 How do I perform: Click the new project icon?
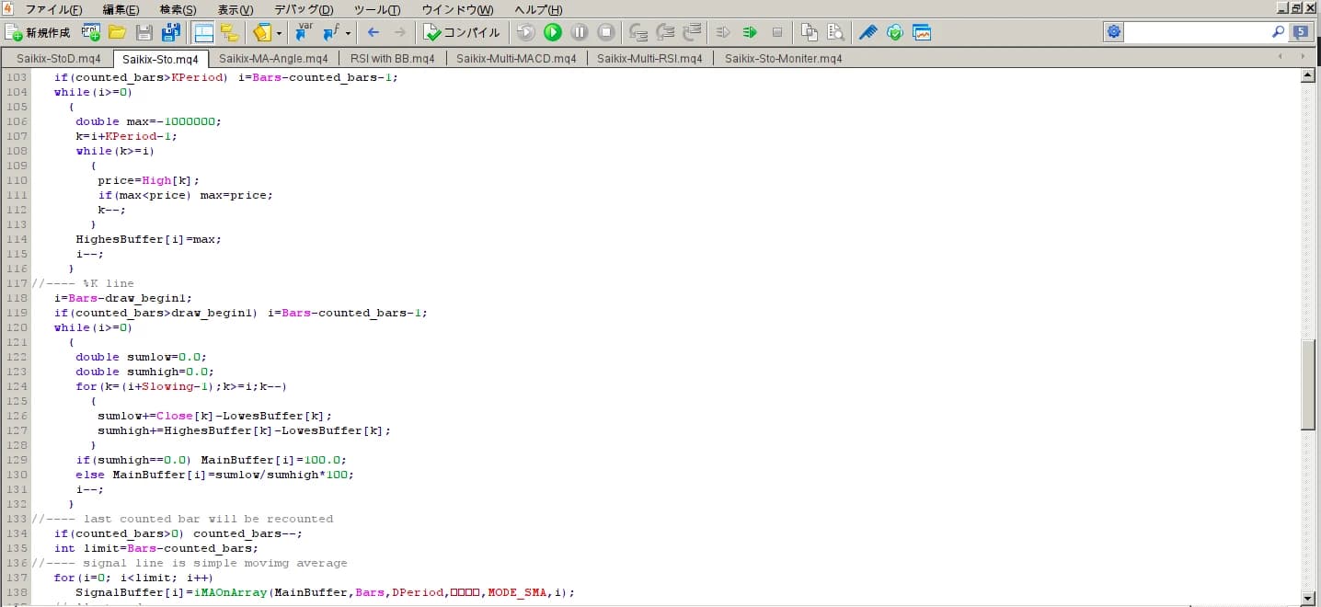tap(90, 32)
